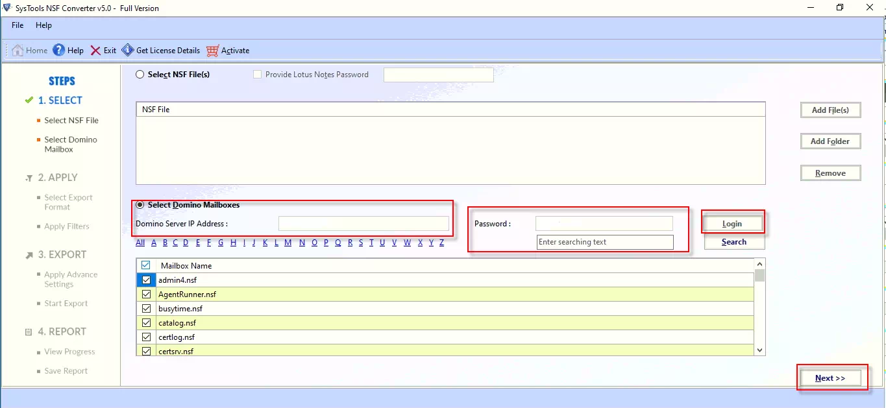Screen dimensions: 886x408
Task: Filter mailboxes by letter S
Action: [360, 243]
